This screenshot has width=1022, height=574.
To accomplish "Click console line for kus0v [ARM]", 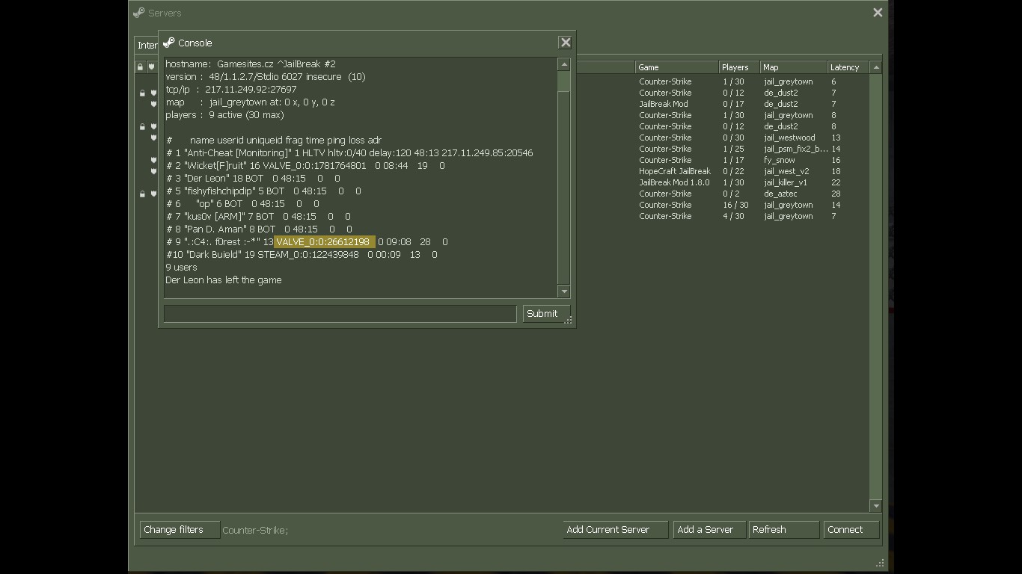I will 258,217.
